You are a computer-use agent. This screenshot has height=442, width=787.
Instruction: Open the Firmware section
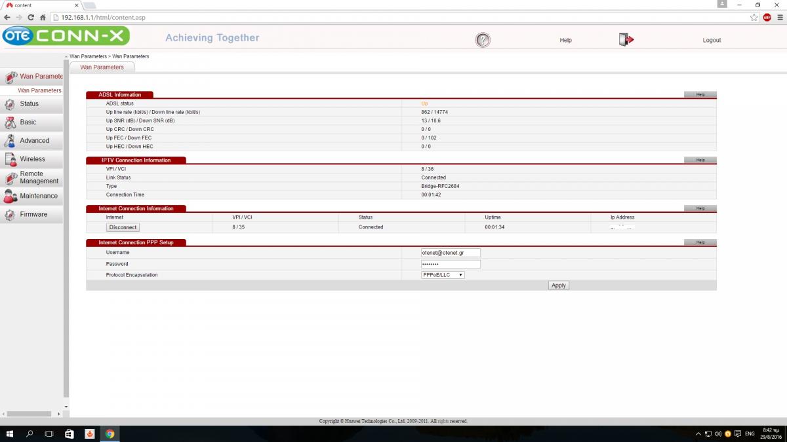coord(33,214)
